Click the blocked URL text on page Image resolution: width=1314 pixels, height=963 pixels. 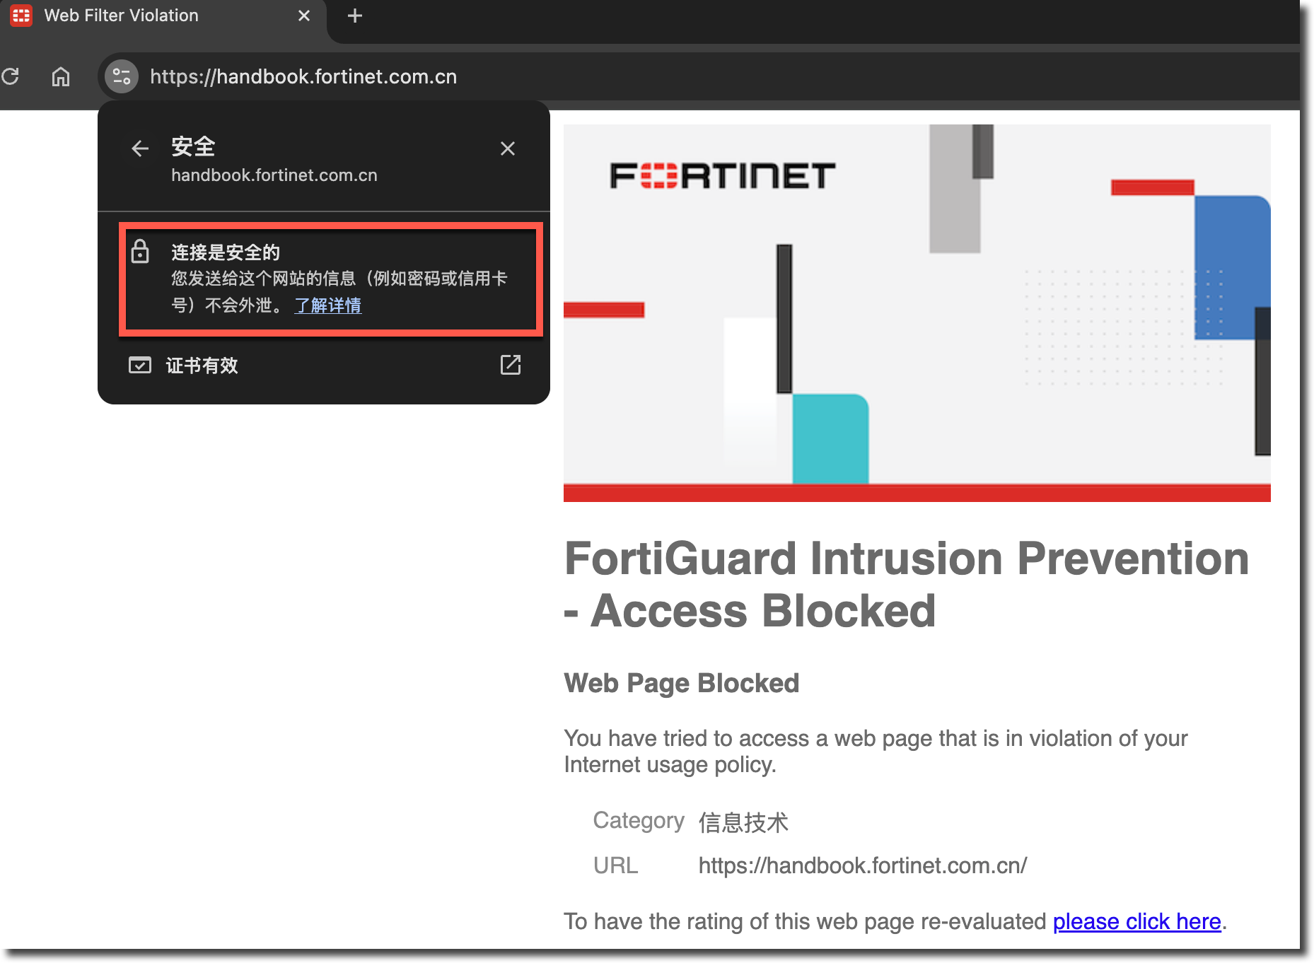point(862,865)
